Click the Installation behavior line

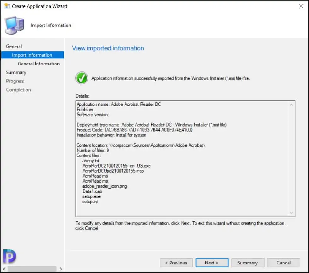click(x=111, y=135)
